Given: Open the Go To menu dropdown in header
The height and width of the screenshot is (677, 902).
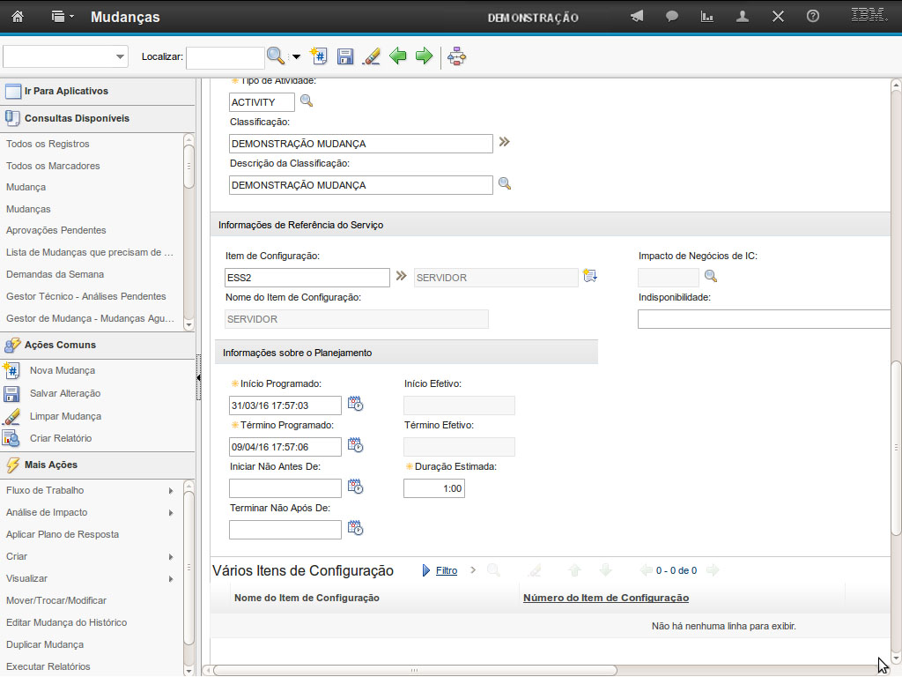Looking at the screenshot, I should 62,17.
